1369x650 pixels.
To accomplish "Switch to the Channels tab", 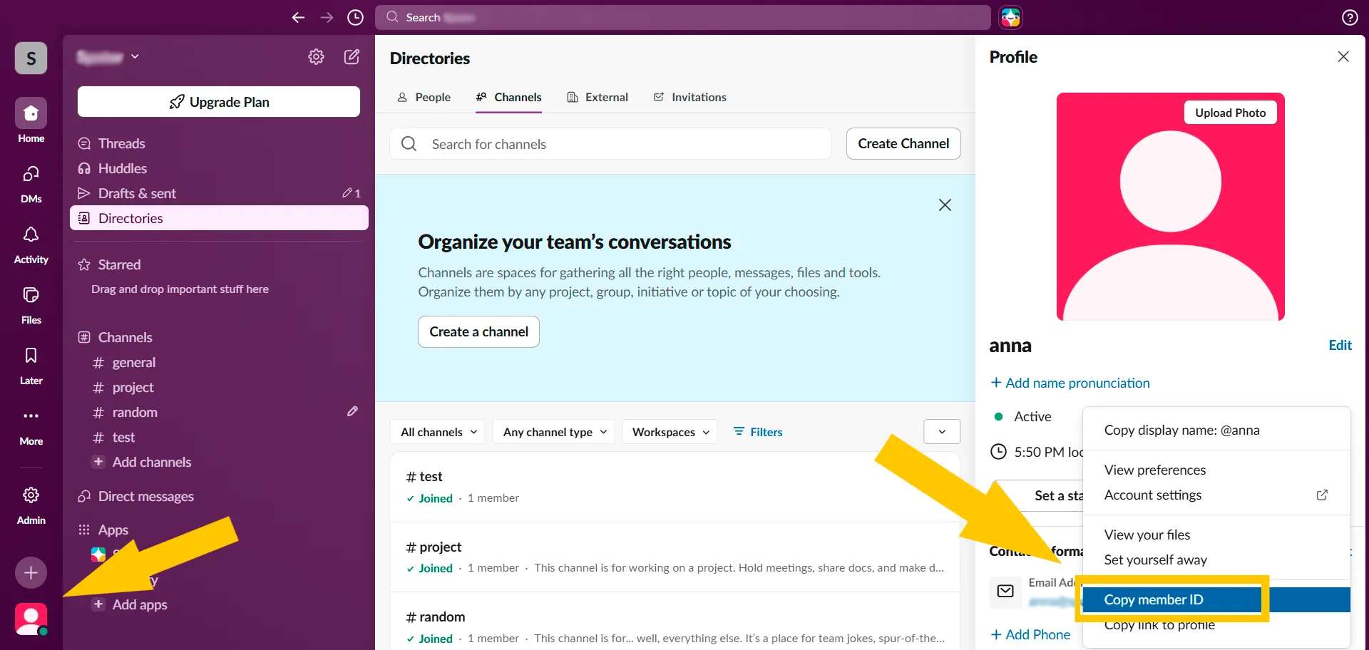I will coord(509,97).
